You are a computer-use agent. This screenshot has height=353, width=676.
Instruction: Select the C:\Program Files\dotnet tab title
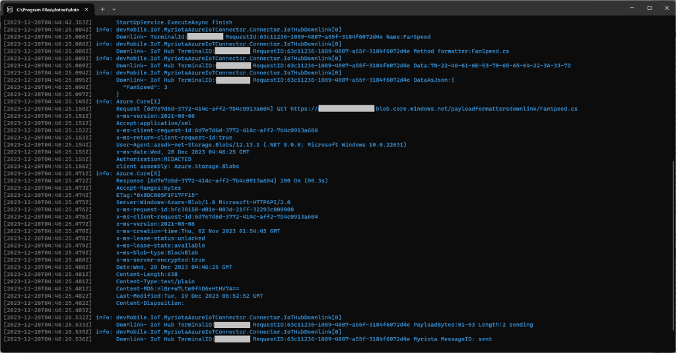tap(44, 9)
